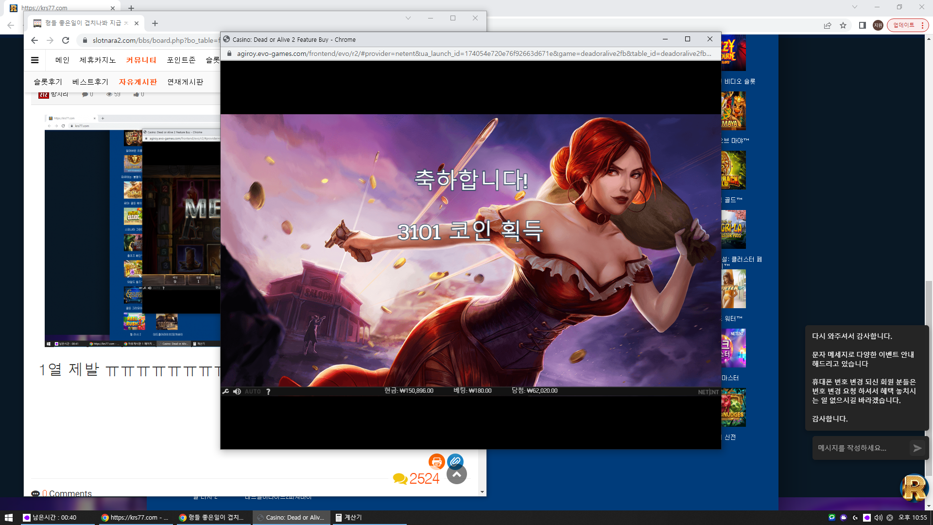
Task: Open the Logitech G tray icon
Action: coord(855,518)
